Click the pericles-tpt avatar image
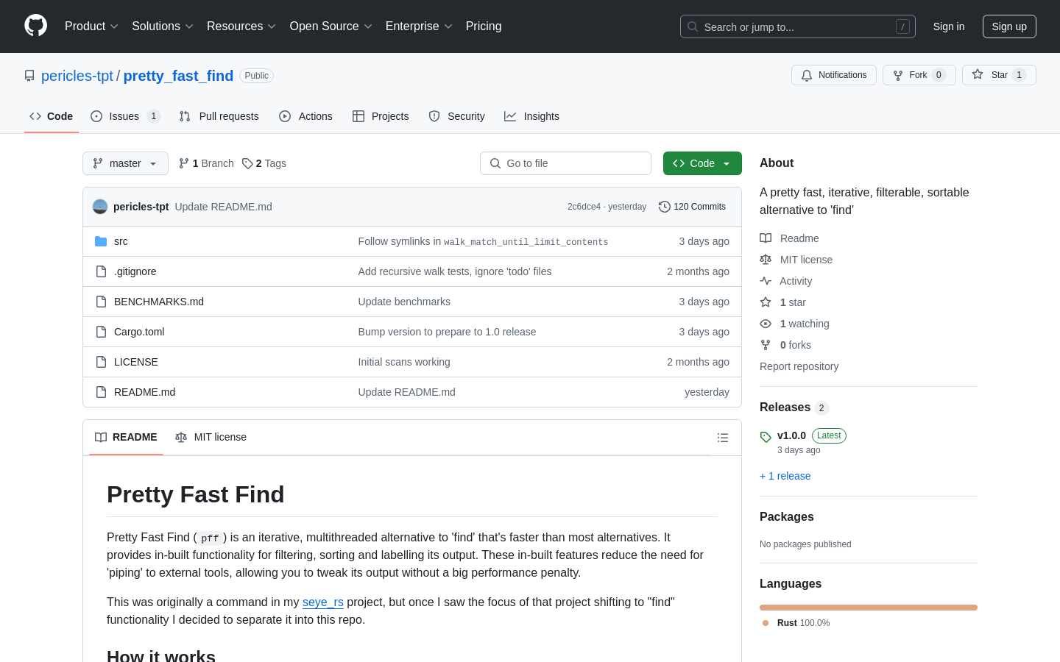The width and height of the screenshot is (1060, 662). click(x=100, y=207)
